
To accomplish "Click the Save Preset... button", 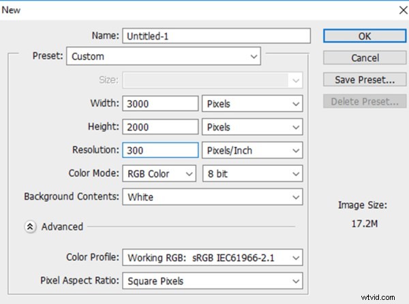I will click(x=365, y=80).
